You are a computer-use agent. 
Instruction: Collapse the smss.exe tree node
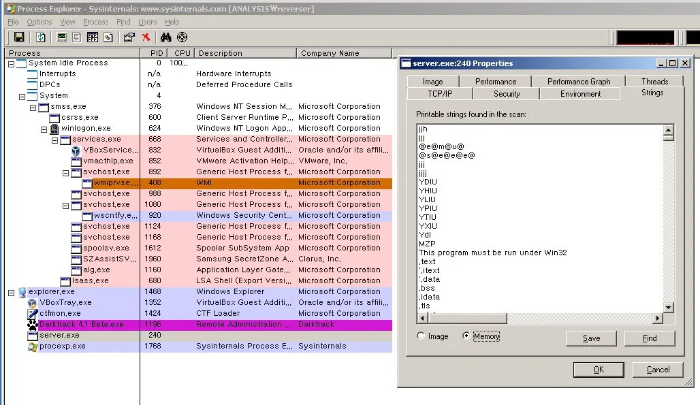coord(33,108)
